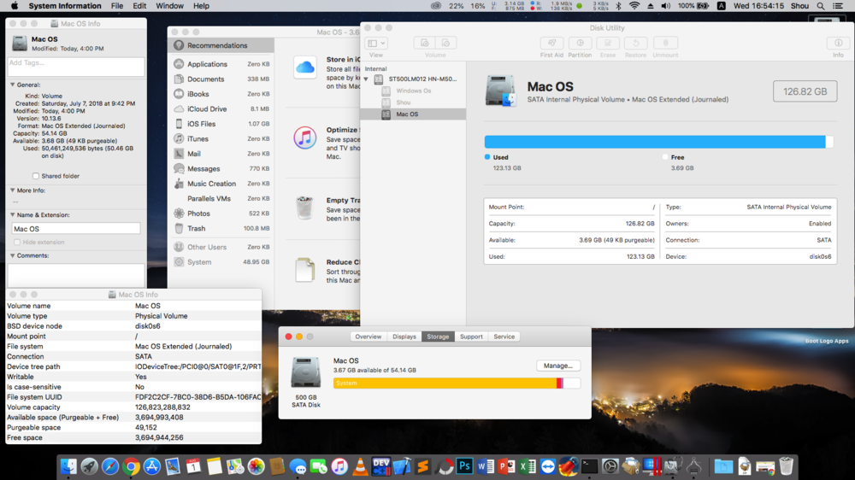Open the Partition tool in Disk Utility
Image resolution: width=855 pixels, height=480 pixels.
580,44
